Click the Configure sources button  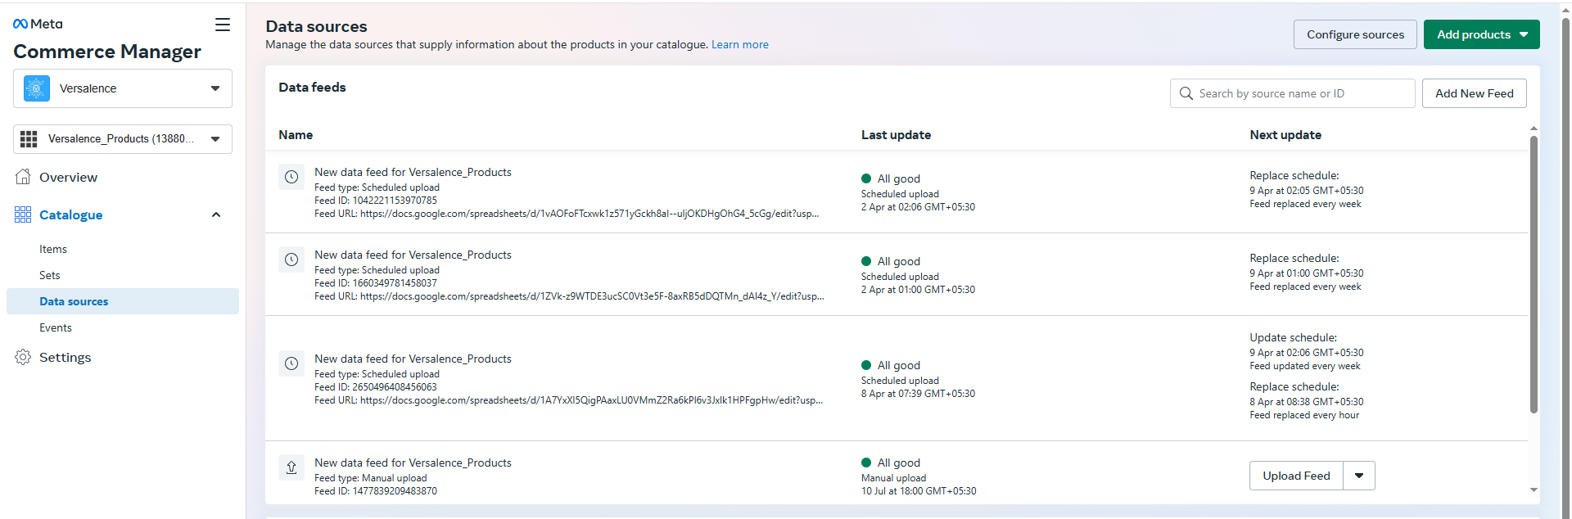click(x=1355, y=34)
